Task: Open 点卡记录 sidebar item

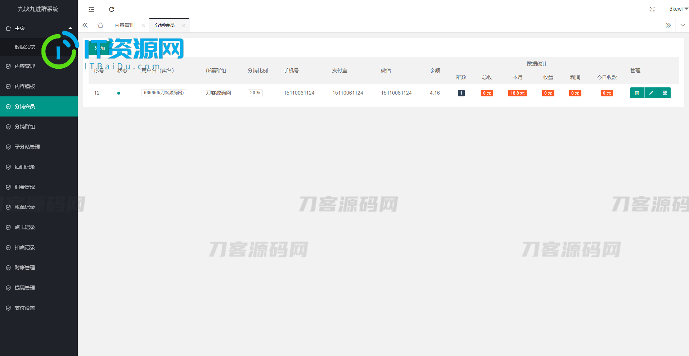Action: point(39,227)
